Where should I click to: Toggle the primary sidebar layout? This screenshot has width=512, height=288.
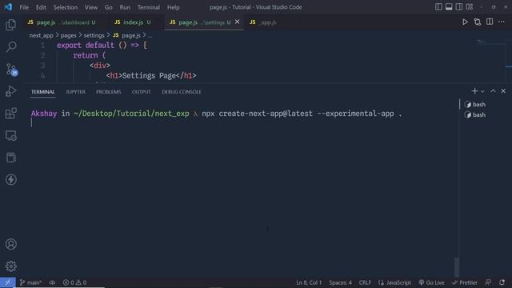(x=438, y=7)
